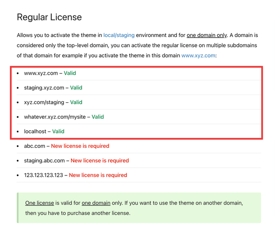Open the www.xyz.com link in the paragraph
This screenshot has height=242, width=275.
click(x=198, y=55)
